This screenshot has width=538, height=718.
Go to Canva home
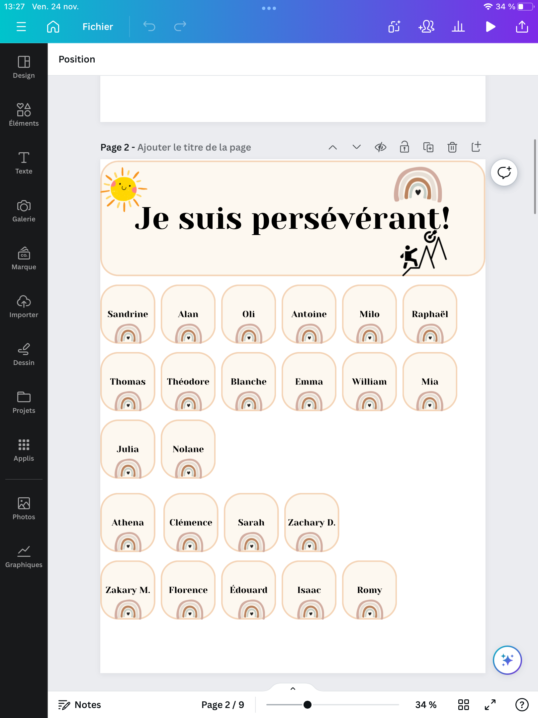[x=53, y=27]
